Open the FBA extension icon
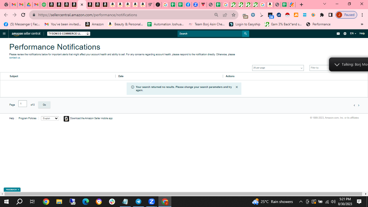 click(x=305, y=15)
